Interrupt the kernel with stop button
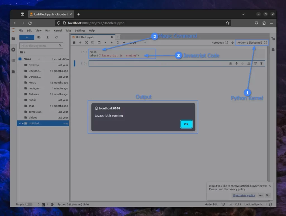 (111, 42)
